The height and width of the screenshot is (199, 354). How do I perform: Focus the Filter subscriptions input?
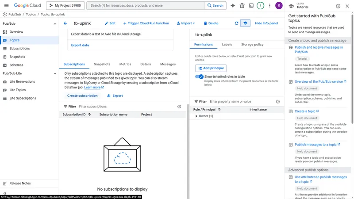pyautogui.click(x=127, y=107)
